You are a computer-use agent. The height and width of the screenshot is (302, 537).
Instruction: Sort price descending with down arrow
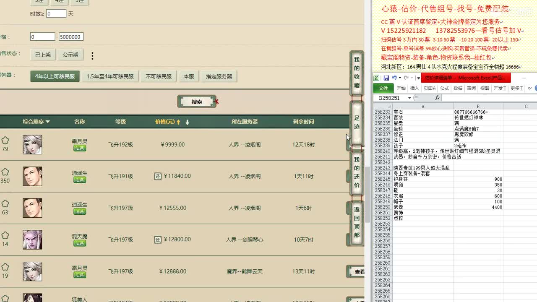coord(188,122)
